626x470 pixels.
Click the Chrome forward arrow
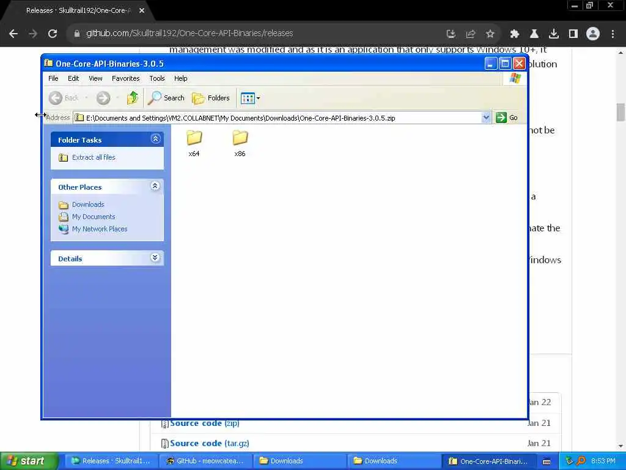tap(33, 34)
